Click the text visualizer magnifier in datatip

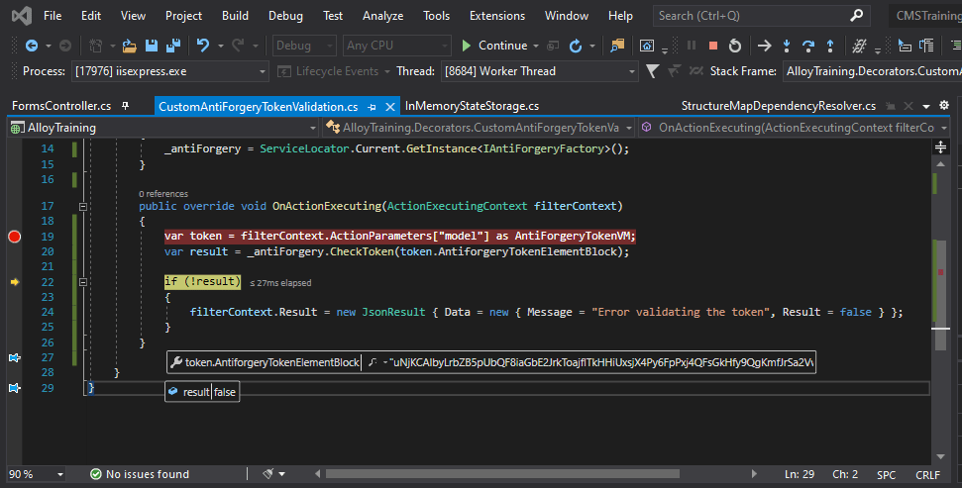tap(373, 362)
